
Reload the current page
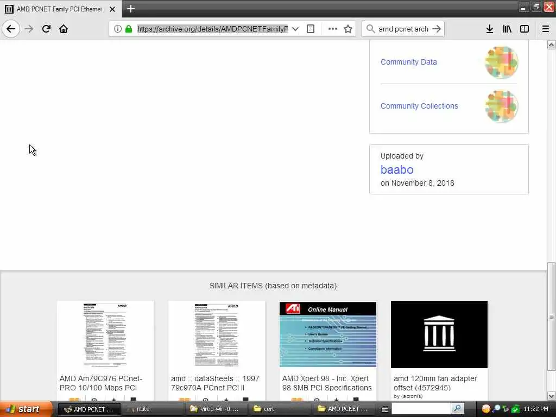(x=46, y=29)
